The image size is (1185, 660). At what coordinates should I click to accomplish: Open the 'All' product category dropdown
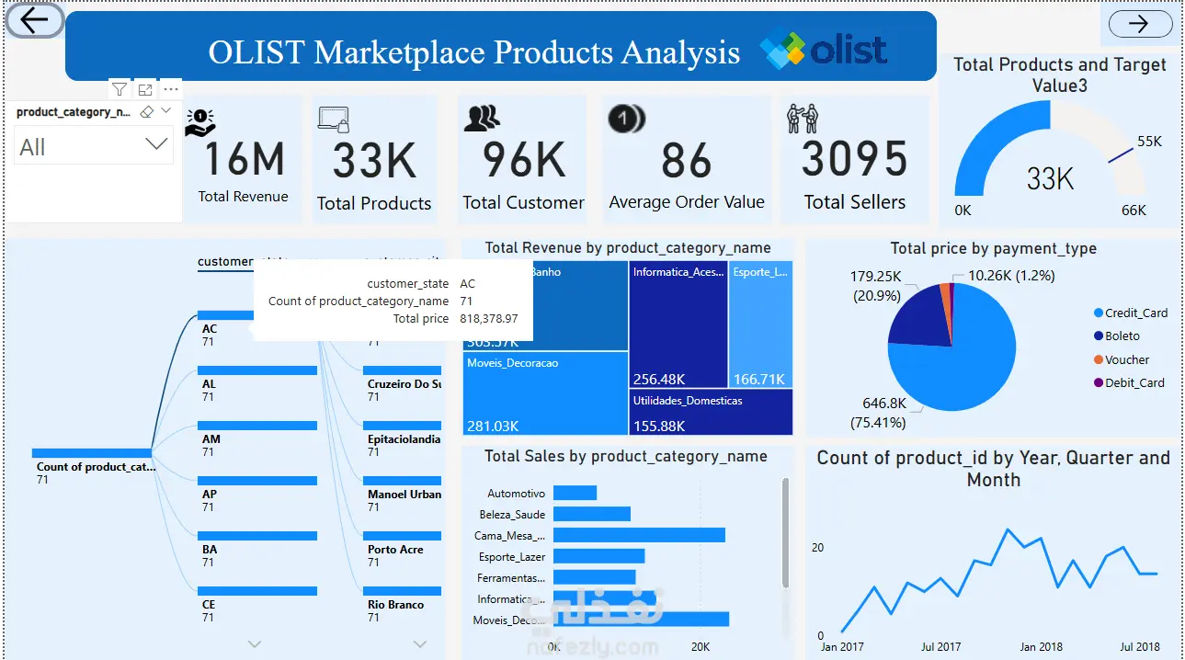click(x=95, y=146)
